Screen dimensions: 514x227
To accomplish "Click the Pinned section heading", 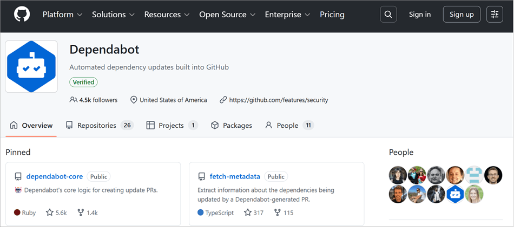I will (18, 152).
